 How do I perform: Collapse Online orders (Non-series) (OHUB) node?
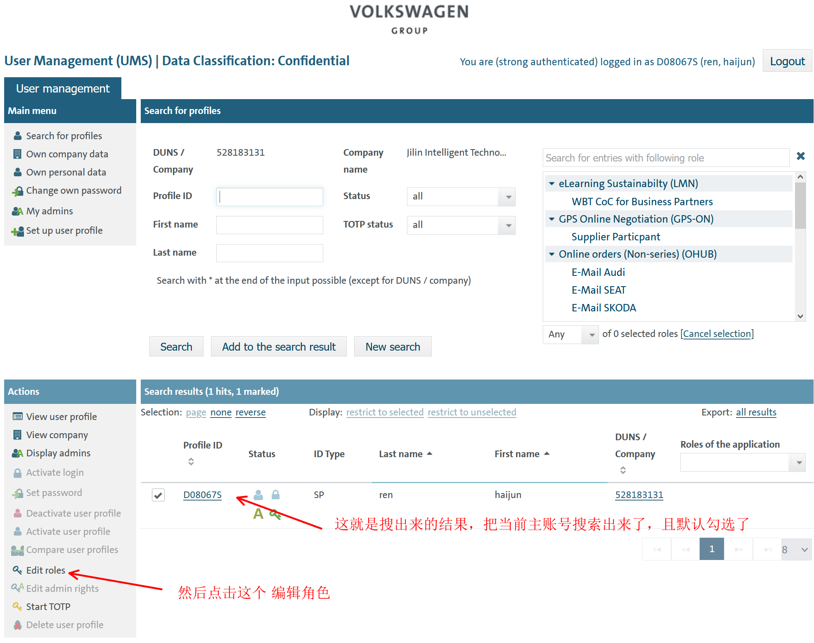(551, 254)
